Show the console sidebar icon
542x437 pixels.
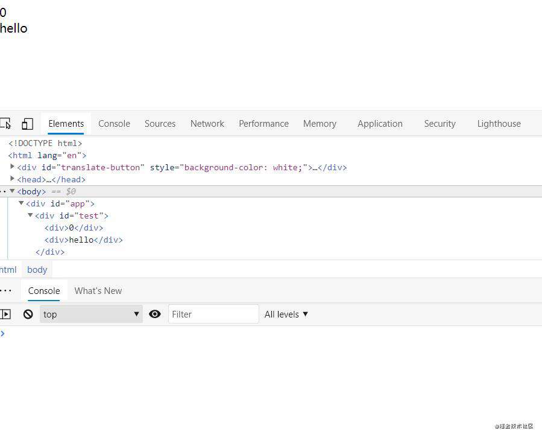(x=5, y=314)
